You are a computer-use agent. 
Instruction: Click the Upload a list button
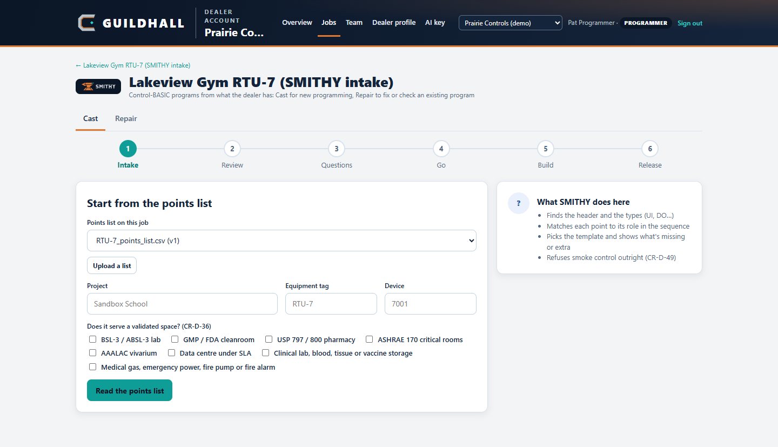tap(112, 265)
